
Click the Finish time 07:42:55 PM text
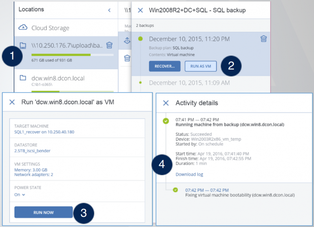(x=213, y=159)
